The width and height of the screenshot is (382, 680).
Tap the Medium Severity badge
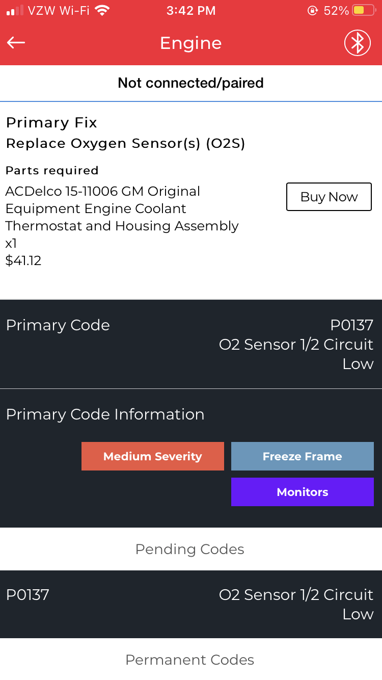(x=152, y=456)
